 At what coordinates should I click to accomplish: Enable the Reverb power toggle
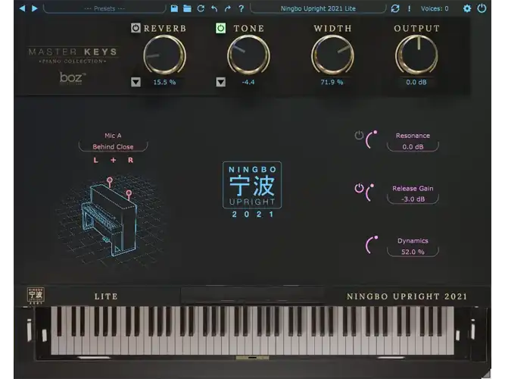click(x=136, y=28)
